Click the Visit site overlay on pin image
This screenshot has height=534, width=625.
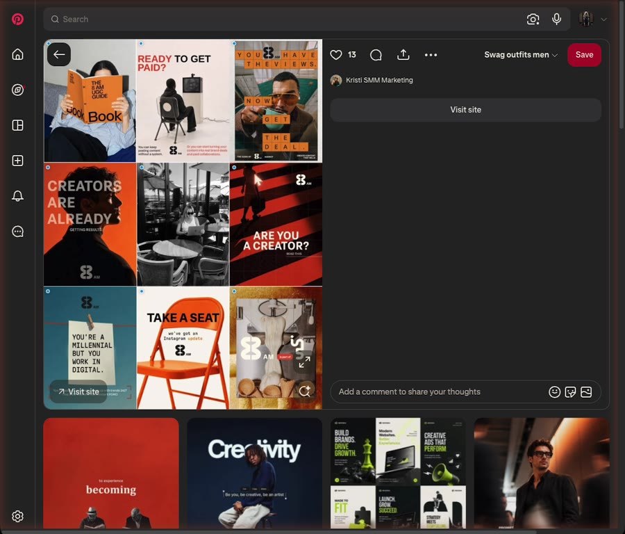click(78, 391)
